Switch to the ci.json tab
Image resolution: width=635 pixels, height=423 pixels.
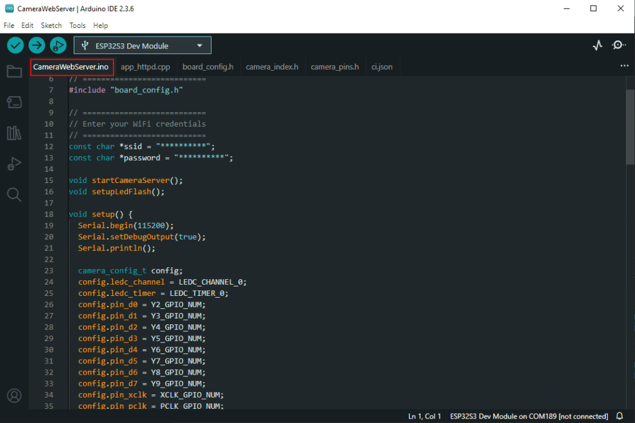click(382, 67)
